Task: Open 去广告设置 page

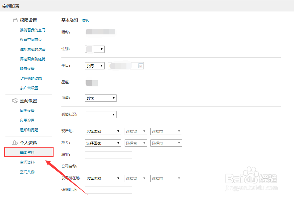Action: coord(29,88)
